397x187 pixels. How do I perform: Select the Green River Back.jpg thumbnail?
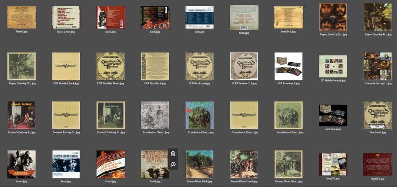199,164
